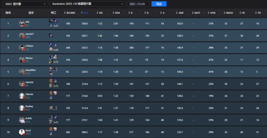The width and height of the screenshot is (267, 138).
Task: Click chenze's player avatar thumbnail
Action: [x=22, y=96]
